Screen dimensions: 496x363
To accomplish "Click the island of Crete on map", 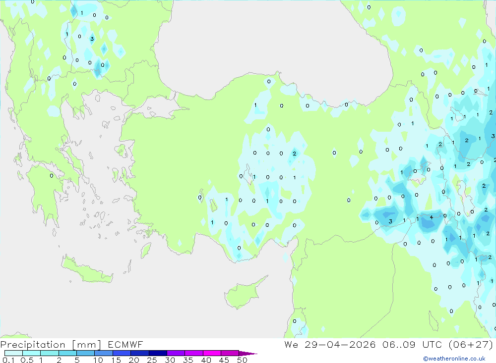I will point(87,269).
